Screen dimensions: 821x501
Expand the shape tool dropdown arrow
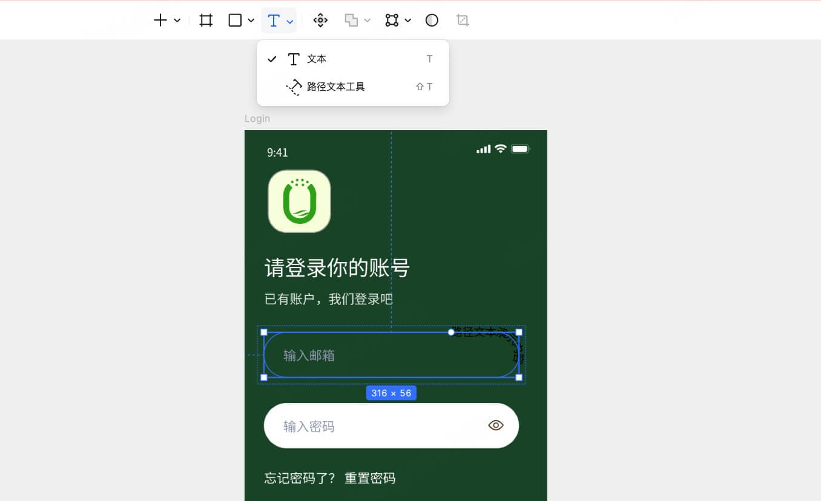click(x=251, y=21)
